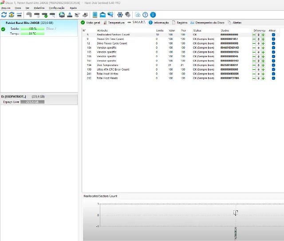Open the Arquivo menu
Image resolution: width=284 pixels, height=241 pixels.
click(6, 8)
